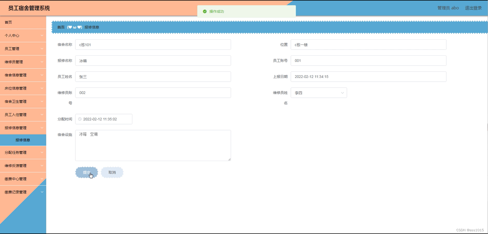Click the 管理员 abo account label
Viewport: 488px width, 234px height.
pos(448,8)
